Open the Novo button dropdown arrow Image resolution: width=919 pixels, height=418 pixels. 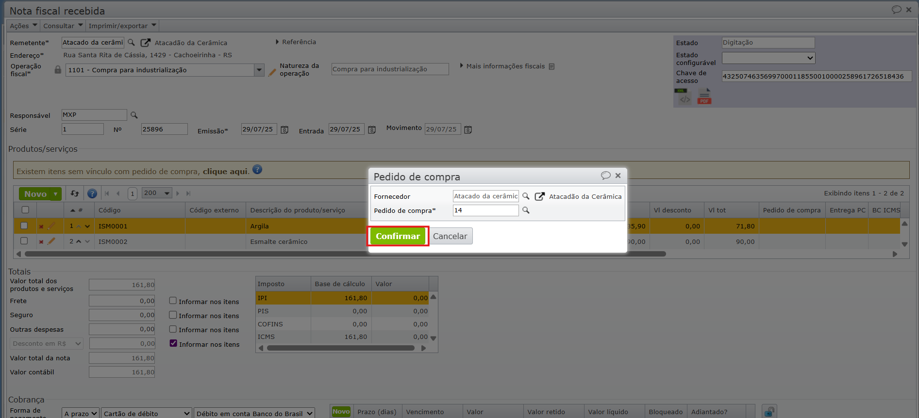56,194
